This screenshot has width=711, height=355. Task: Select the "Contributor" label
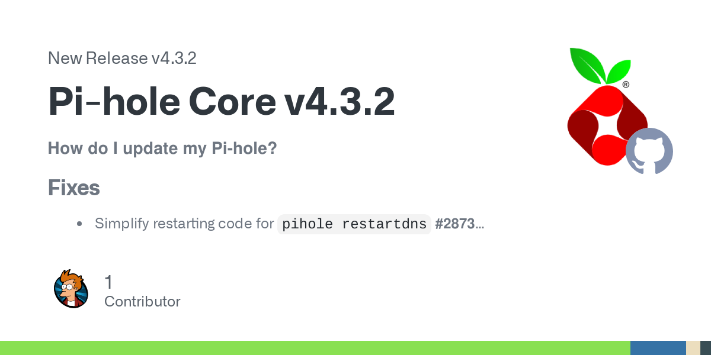coord(142,302)
